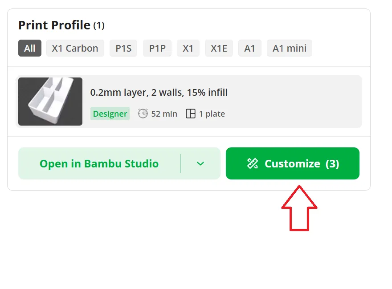Choose the X1 printer filter
This screenshot has height=289, width=392.
(x=188, y=48)
